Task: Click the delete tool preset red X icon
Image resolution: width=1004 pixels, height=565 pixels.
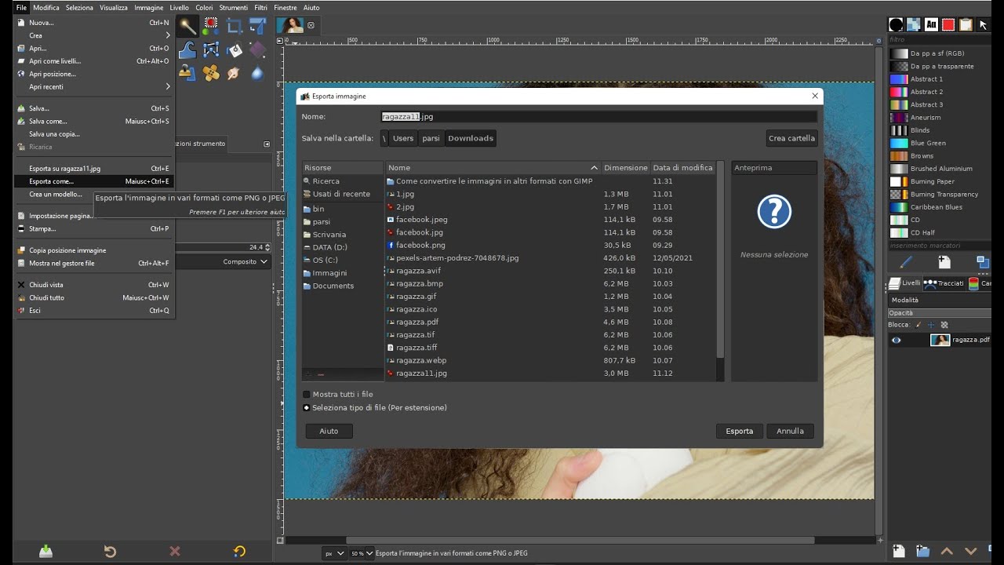Action: pyautogui.click(x=175, y=551)
